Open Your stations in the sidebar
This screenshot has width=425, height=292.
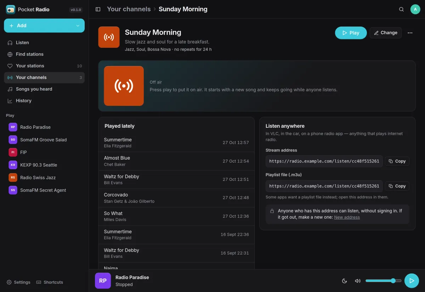tap(44, 66)
